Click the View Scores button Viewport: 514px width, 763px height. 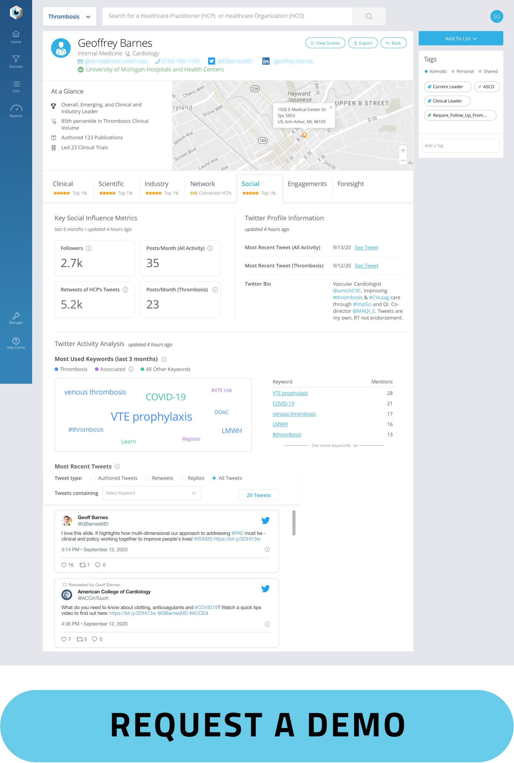(x=325, y=43)
